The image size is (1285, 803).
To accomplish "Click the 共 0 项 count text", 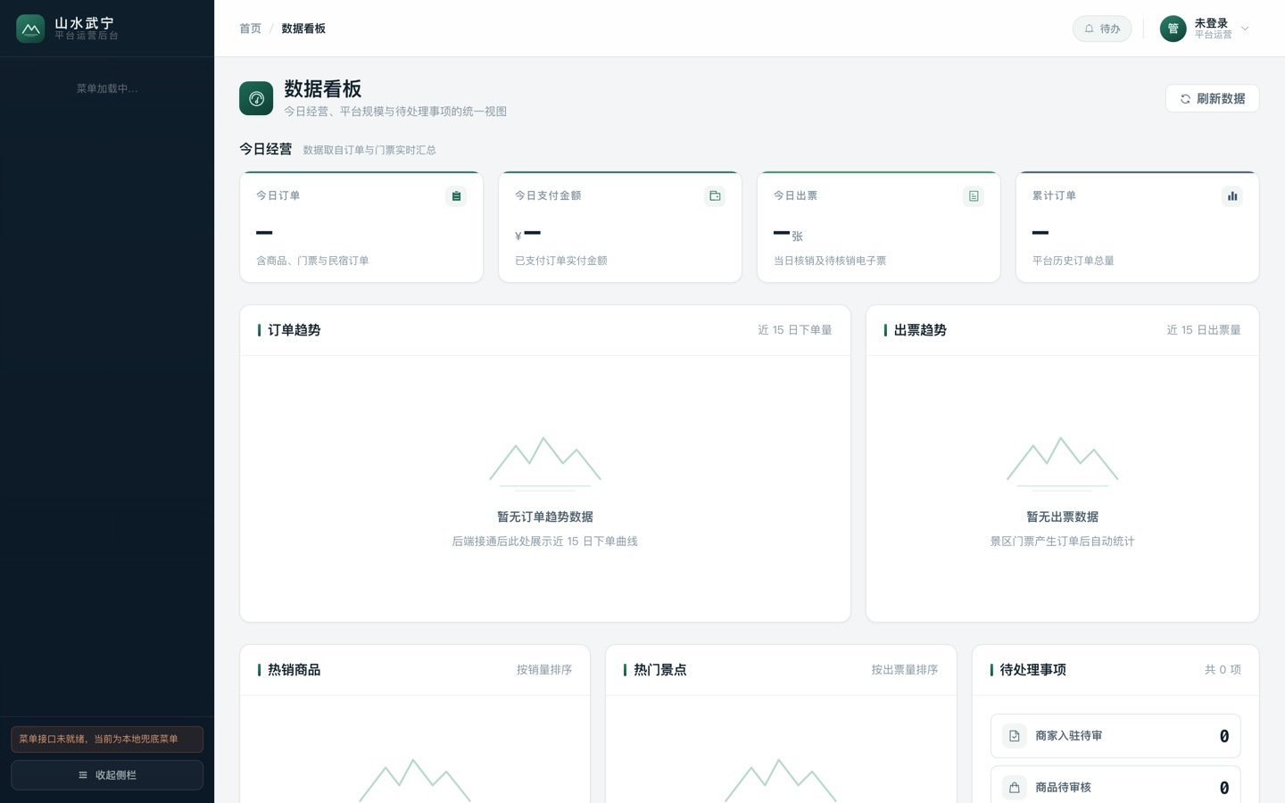I will [x=1223, y=670].
